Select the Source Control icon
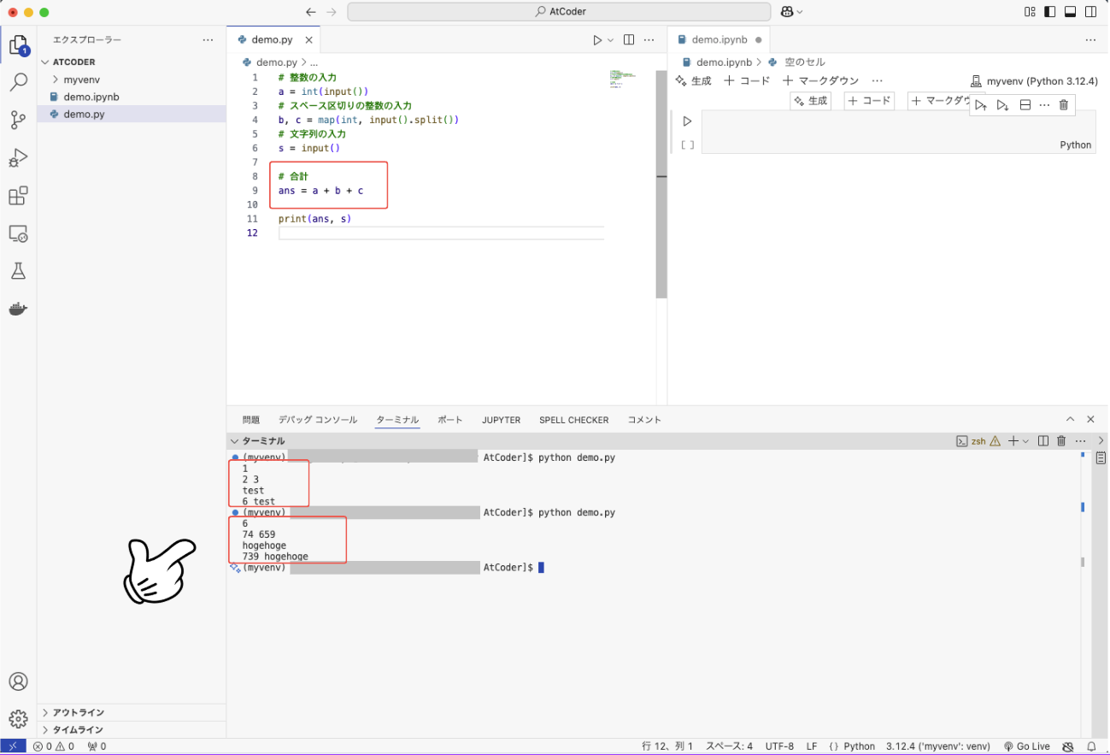1110x755 pixels. [x=18, y=120]
